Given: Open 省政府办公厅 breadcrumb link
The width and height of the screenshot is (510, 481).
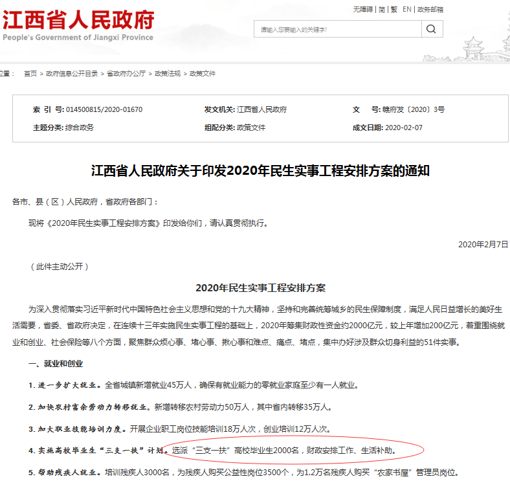Looking at the screenshot, I should pyautogui.click(x=126, y=74).
